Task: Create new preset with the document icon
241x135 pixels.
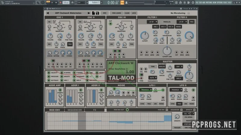Action: click(93, 13)
